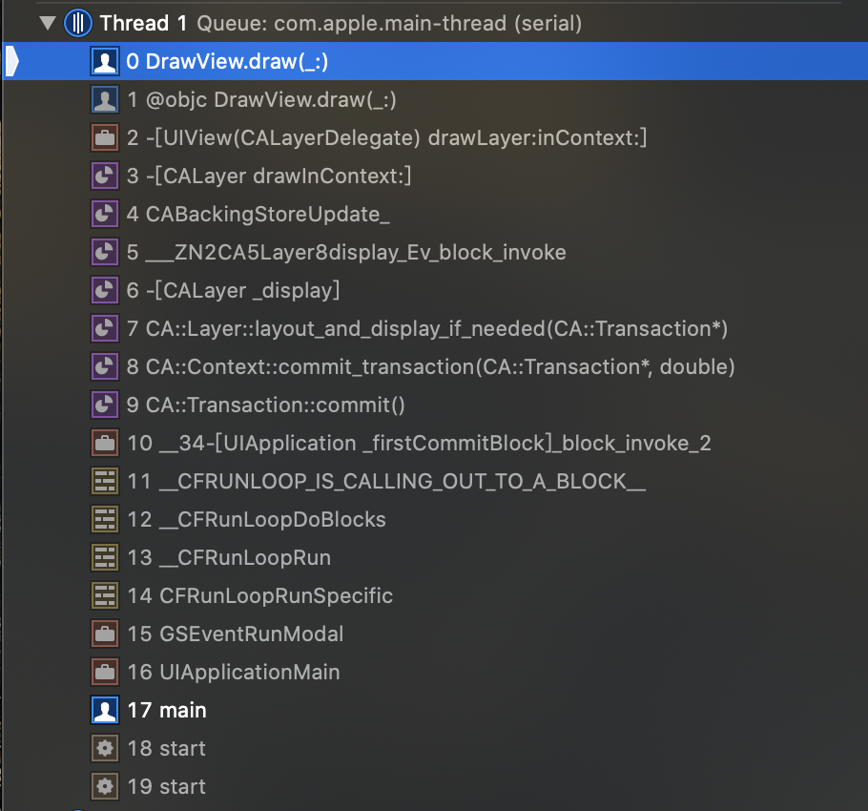The height and width of the screenshot is (811, 868).
Task: Select the Thread 1 main-thread queue row
Action: point(435,23)
